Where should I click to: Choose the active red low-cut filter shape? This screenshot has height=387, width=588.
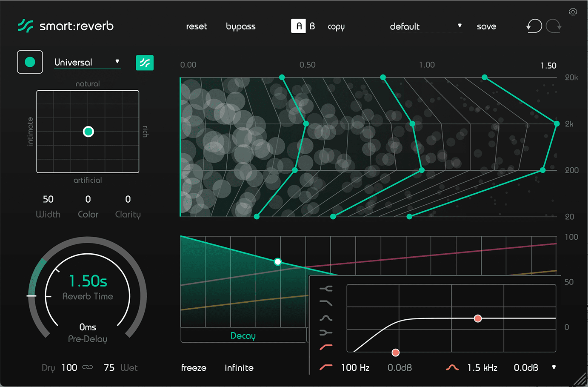coord(326,347)
